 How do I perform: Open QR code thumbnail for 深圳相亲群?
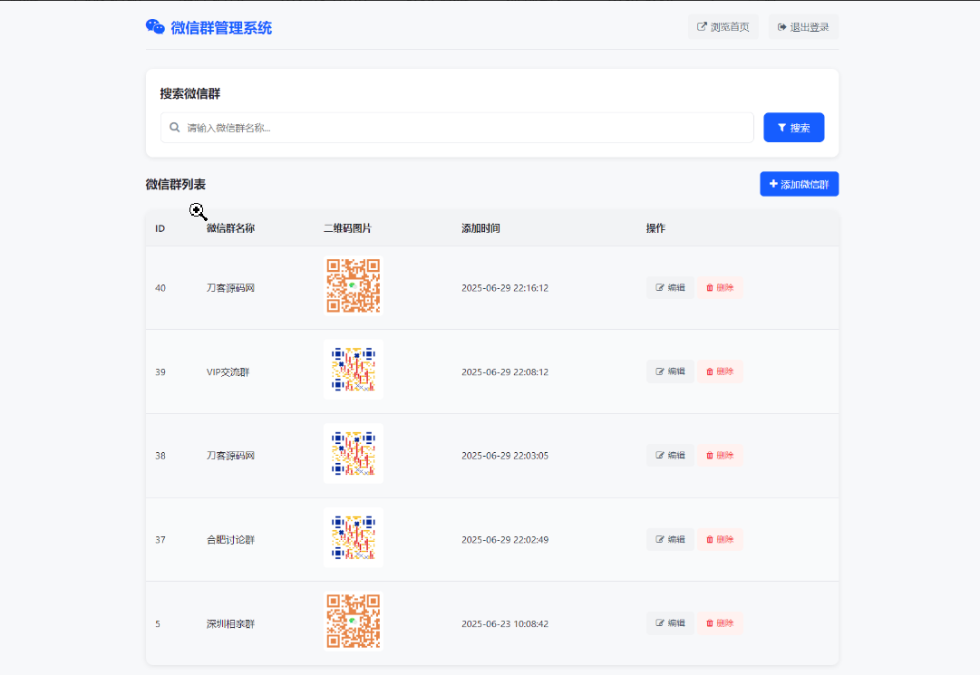[354, 622]
